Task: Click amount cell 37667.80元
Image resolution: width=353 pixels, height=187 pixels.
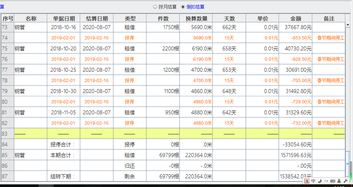Action: pyautogui.click(x=295, y=27)
